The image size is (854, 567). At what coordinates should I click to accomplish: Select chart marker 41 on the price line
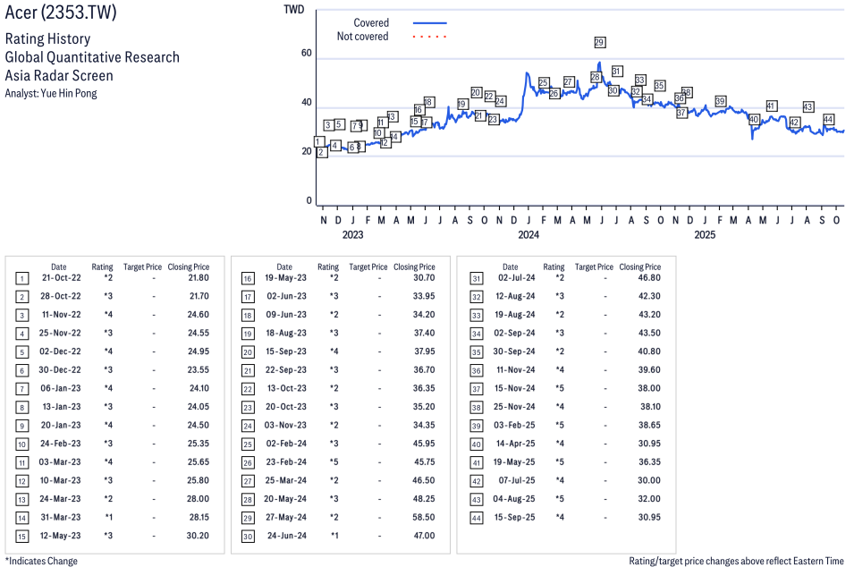[x=771, y=106]
